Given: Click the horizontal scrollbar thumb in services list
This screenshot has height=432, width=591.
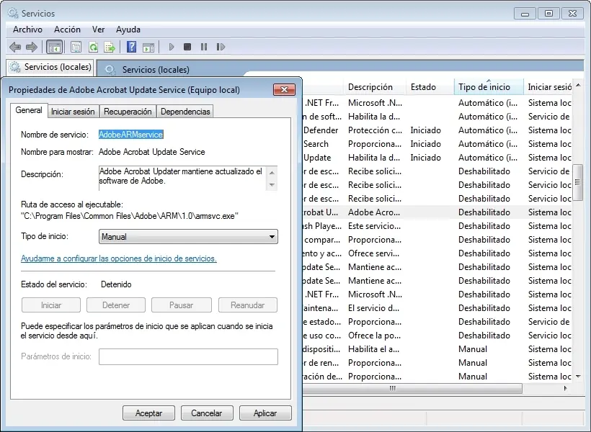Looking at the screenshot, I should pyautogui.click(x=412, y=388).
